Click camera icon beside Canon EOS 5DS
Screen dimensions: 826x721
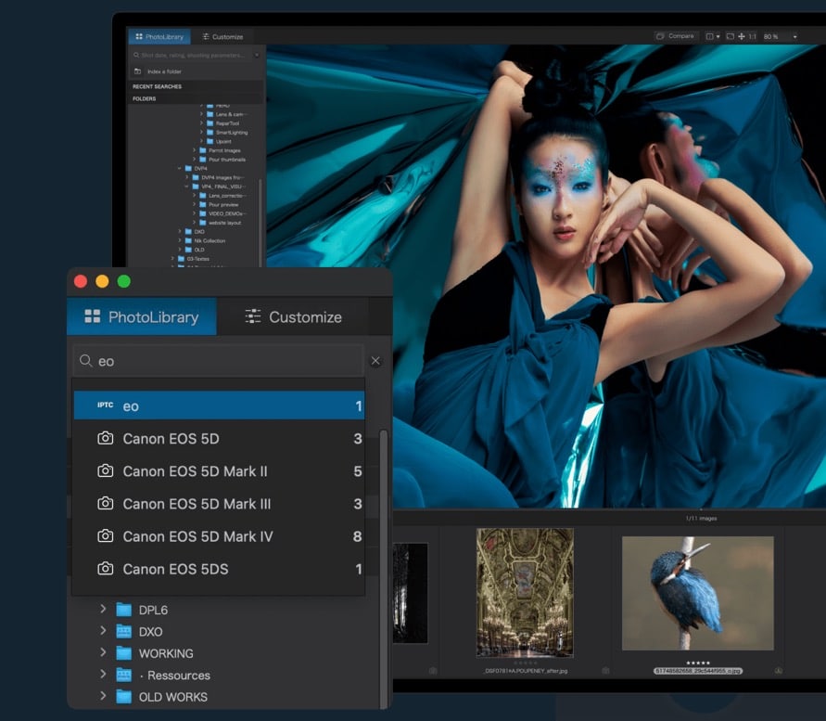click(106, 569)
